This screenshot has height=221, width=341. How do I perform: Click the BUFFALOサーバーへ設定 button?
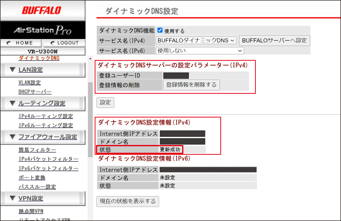[x=274, y=40]
